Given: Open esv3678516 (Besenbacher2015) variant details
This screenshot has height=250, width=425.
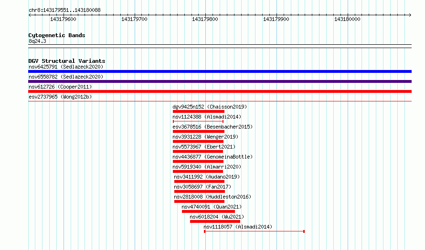Looking at the screenshot, I should 212,127.
